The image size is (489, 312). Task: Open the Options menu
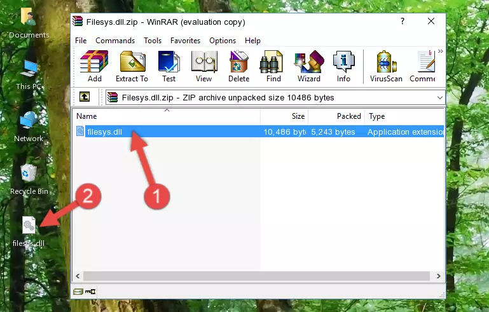pyautogui.click(x=223, y=41)
